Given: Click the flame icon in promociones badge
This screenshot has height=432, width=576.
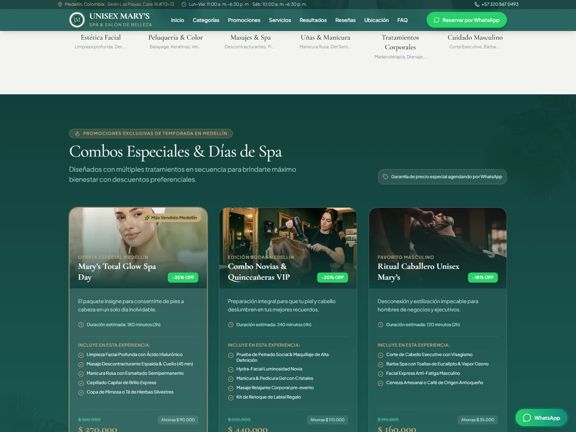Looking at the screenshot, I should coord(77,134).
